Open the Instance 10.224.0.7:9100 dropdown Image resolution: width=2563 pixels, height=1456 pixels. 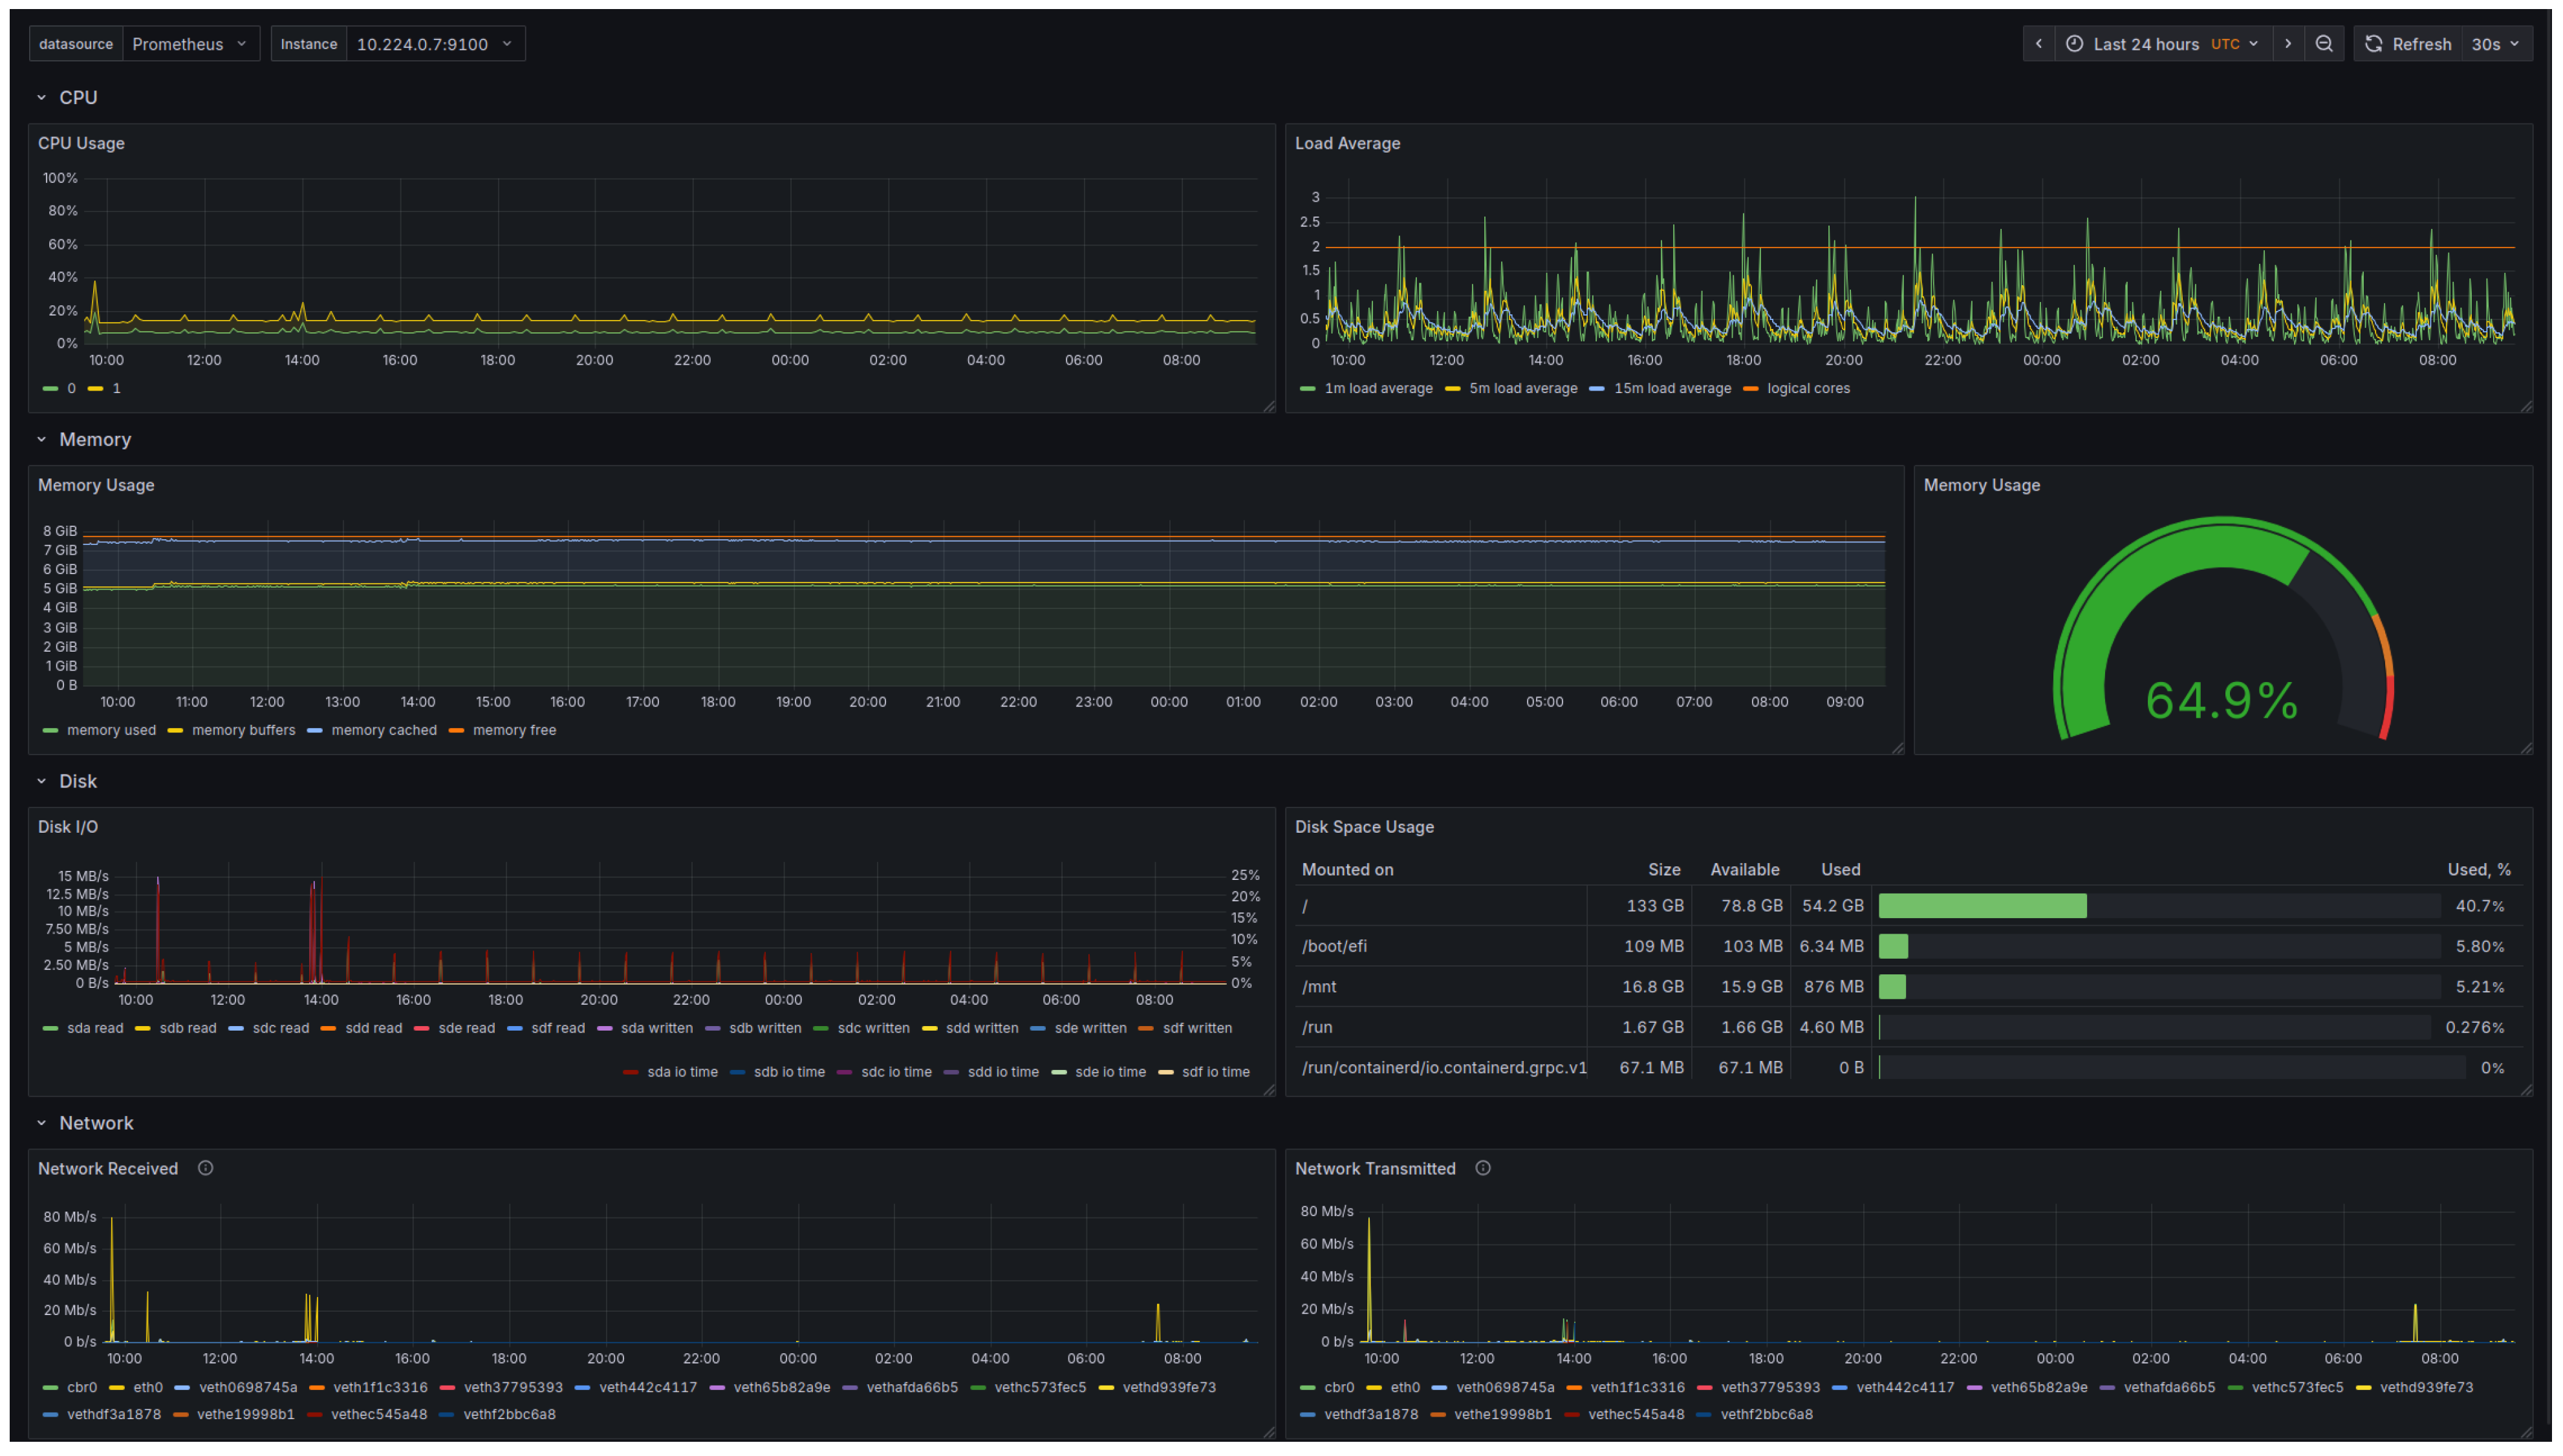(434, 44)
